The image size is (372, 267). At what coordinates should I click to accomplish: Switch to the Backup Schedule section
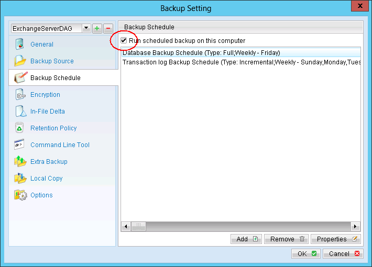55,78
